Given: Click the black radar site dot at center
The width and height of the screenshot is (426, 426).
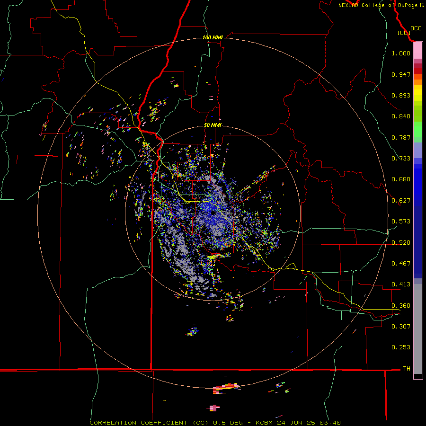Looking at the screenshot, I should coord(213,213).
